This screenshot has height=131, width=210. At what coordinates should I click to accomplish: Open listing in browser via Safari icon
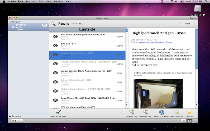[162, 112]
